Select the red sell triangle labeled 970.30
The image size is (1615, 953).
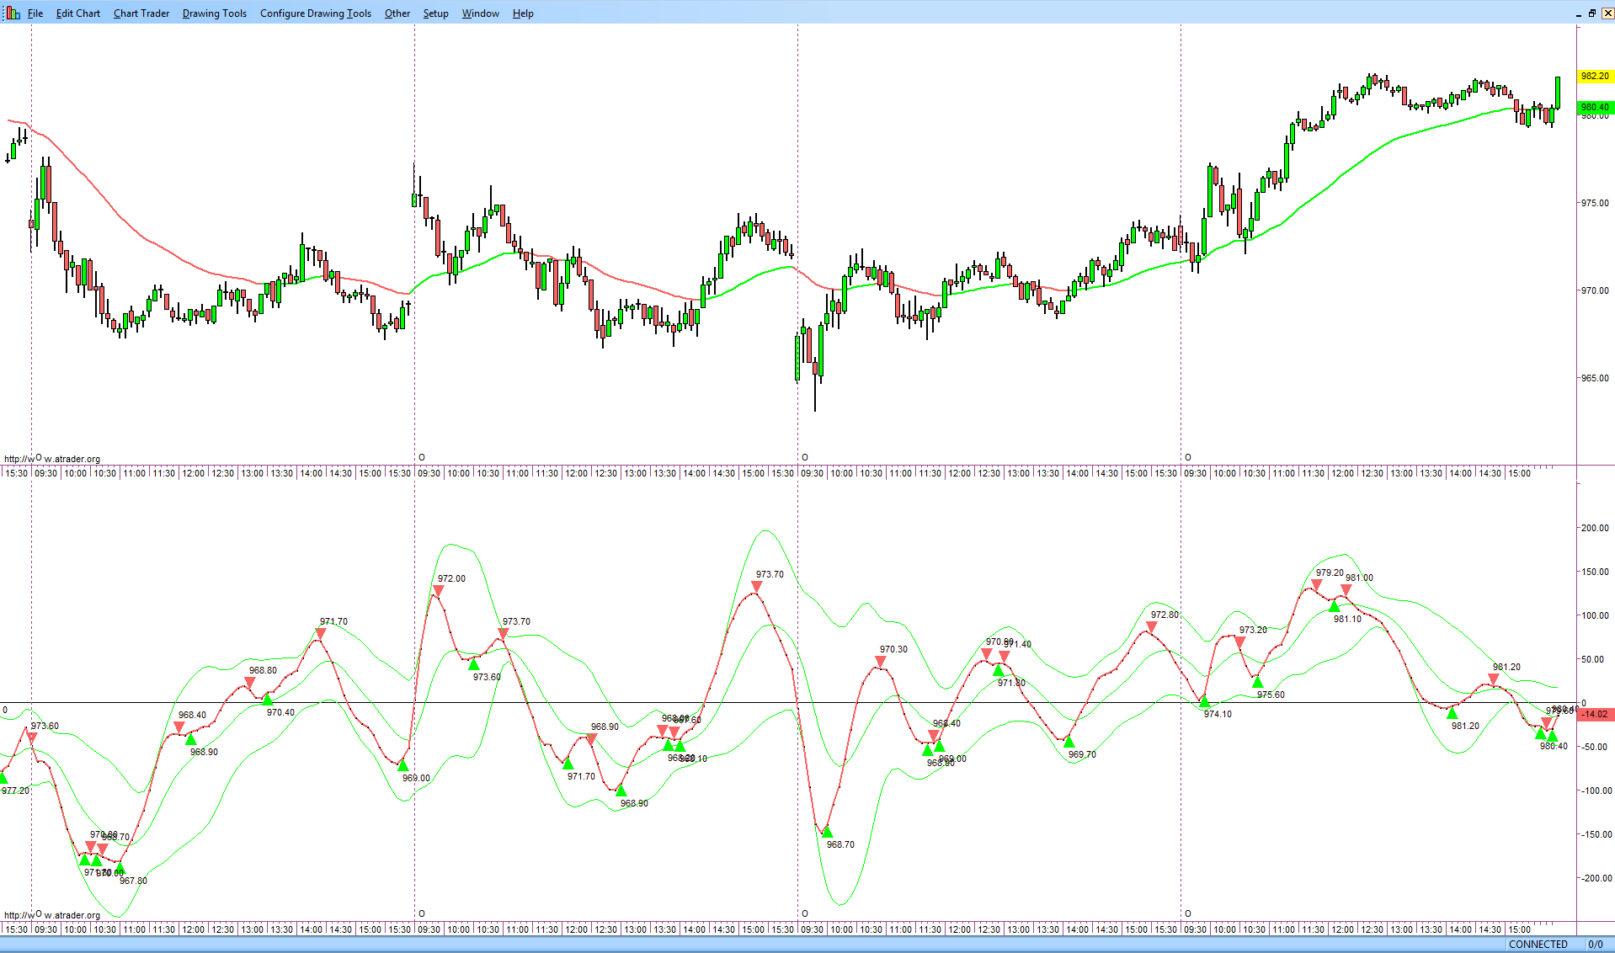coord(880,663)
